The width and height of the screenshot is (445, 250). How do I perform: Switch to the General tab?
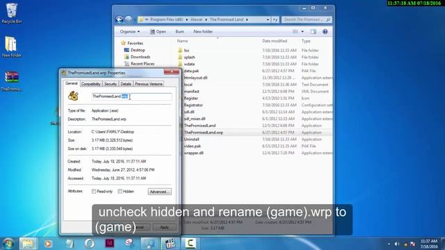tap(71, 83)
